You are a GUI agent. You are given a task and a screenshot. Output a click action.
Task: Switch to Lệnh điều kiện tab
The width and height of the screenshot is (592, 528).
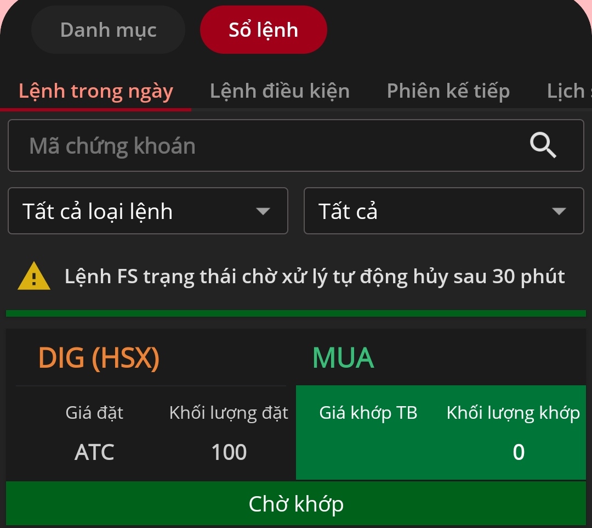coord(280,91)
